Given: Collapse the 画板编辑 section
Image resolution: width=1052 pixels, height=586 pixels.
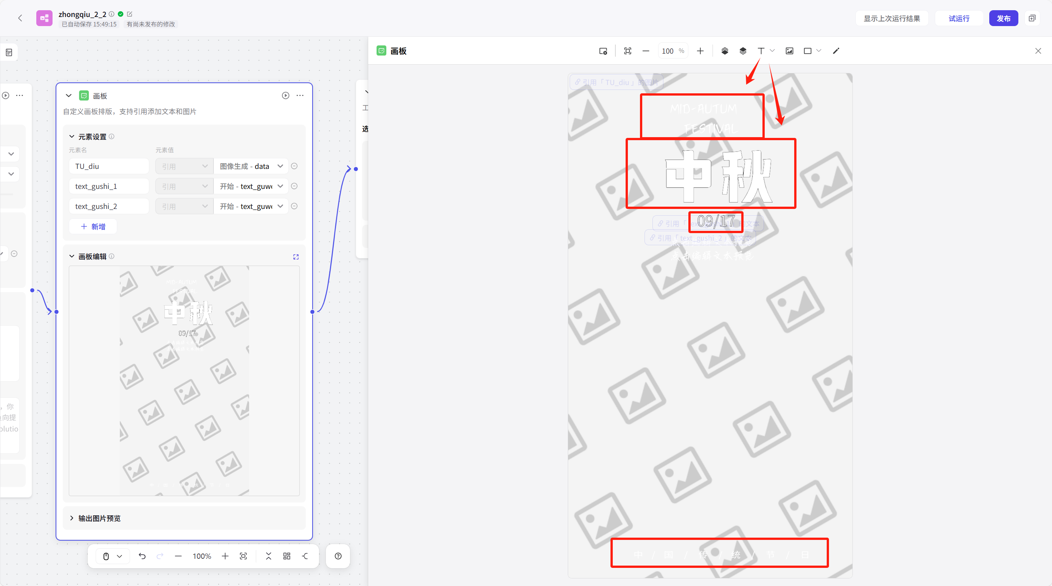Looking at the screenshot, I should 72,256.
